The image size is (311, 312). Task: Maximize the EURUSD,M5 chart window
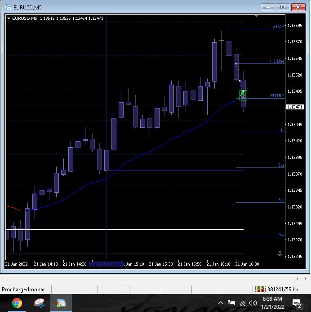coord(283,7)
